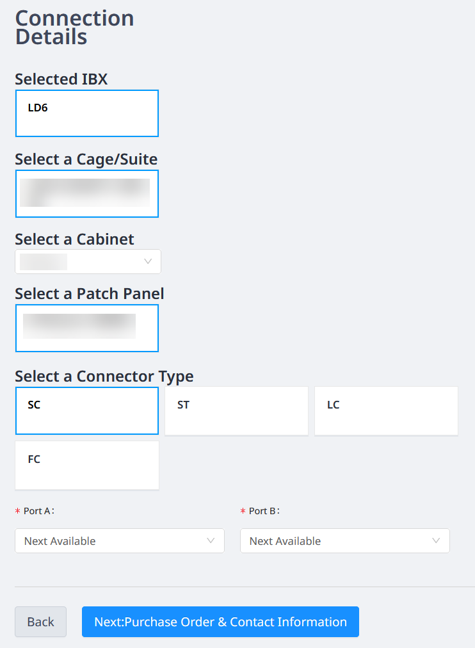
Task: Select the blurred Patch Panel card
Action: pyautogui.click(x=86, y=328)
